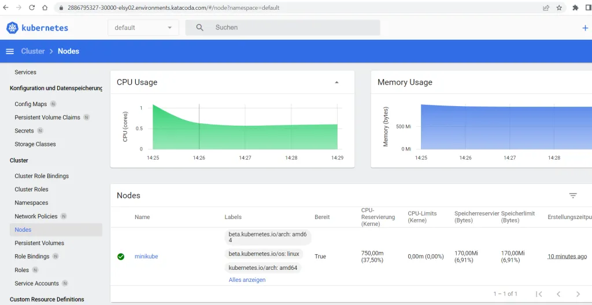Open Namespaces in the sidebar
592x305 pixels.
[x=31, y=202]
